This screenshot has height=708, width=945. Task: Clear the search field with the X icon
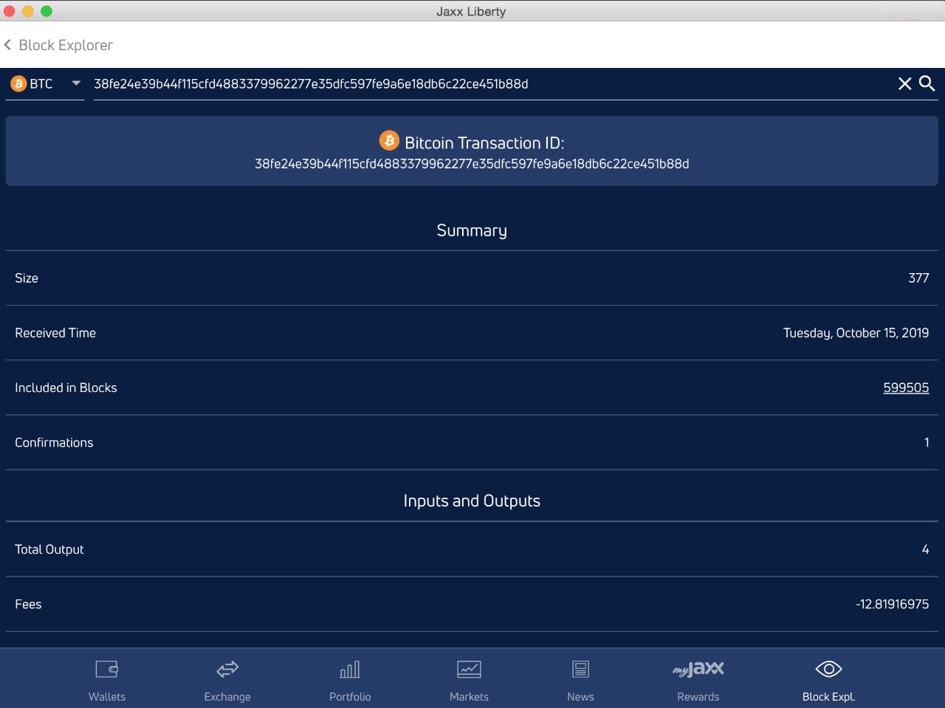(904, 83)
